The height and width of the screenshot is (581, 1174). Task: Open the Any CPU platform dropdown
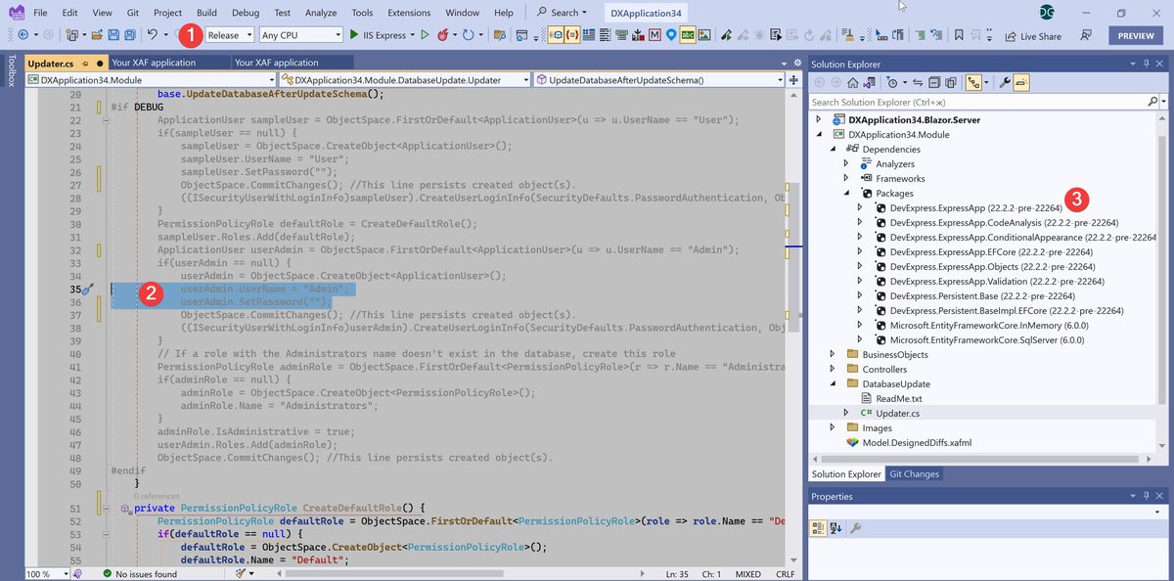pyautogui.click(x=299, y=35)
